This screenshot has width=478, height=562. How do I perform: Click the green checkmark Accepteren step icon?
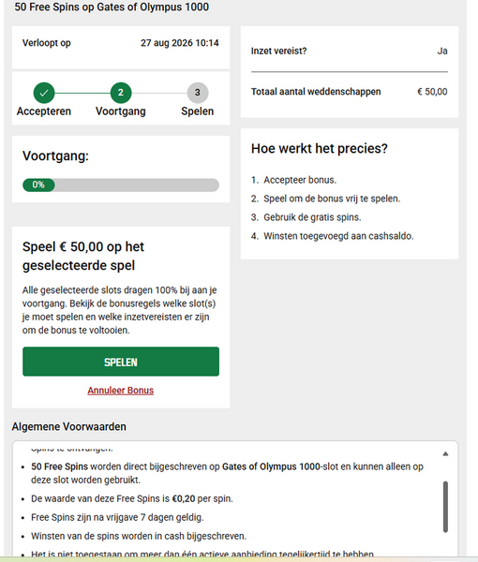[44, 93]
